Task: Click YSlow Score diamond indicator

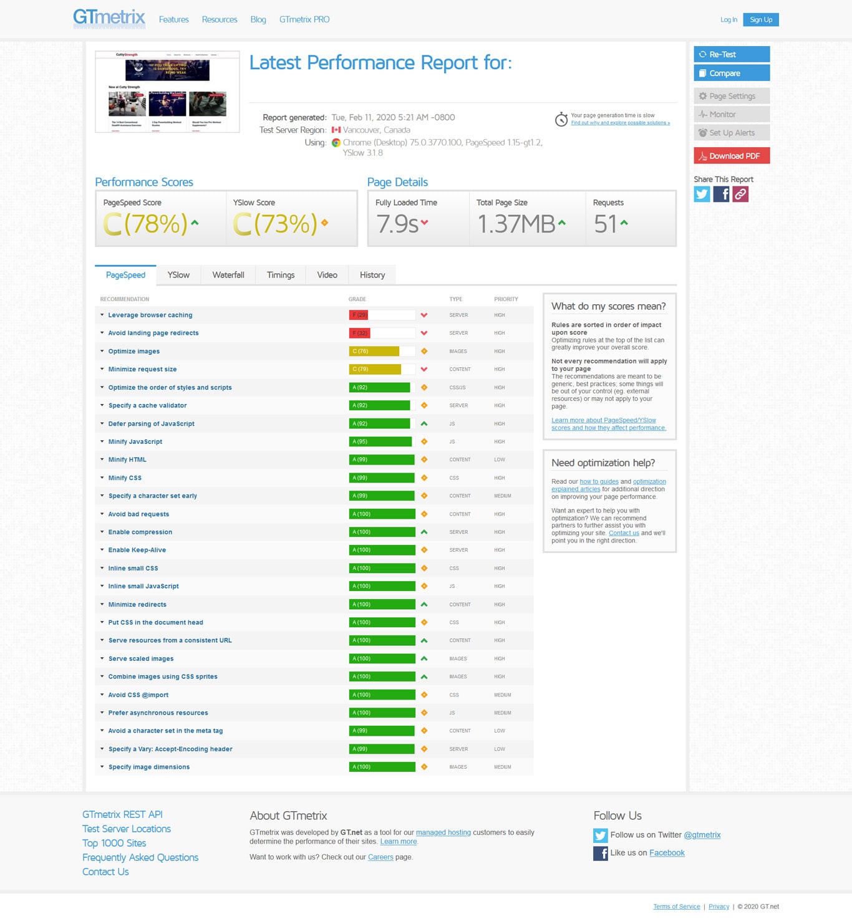Action: click(x=324, y=222)
